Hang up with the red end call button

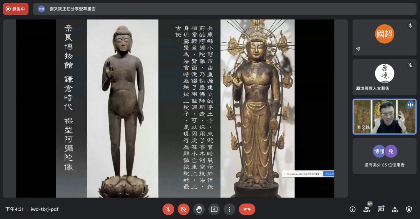247,209
